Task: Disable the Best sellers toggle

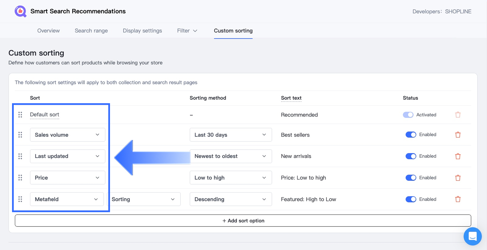Action: pyautogui.click(x=411, y=135)
